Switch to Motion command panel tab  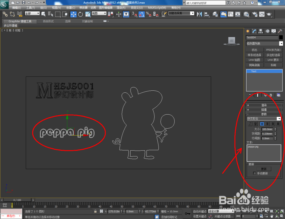pyautogui.click(x=267, y=31)
